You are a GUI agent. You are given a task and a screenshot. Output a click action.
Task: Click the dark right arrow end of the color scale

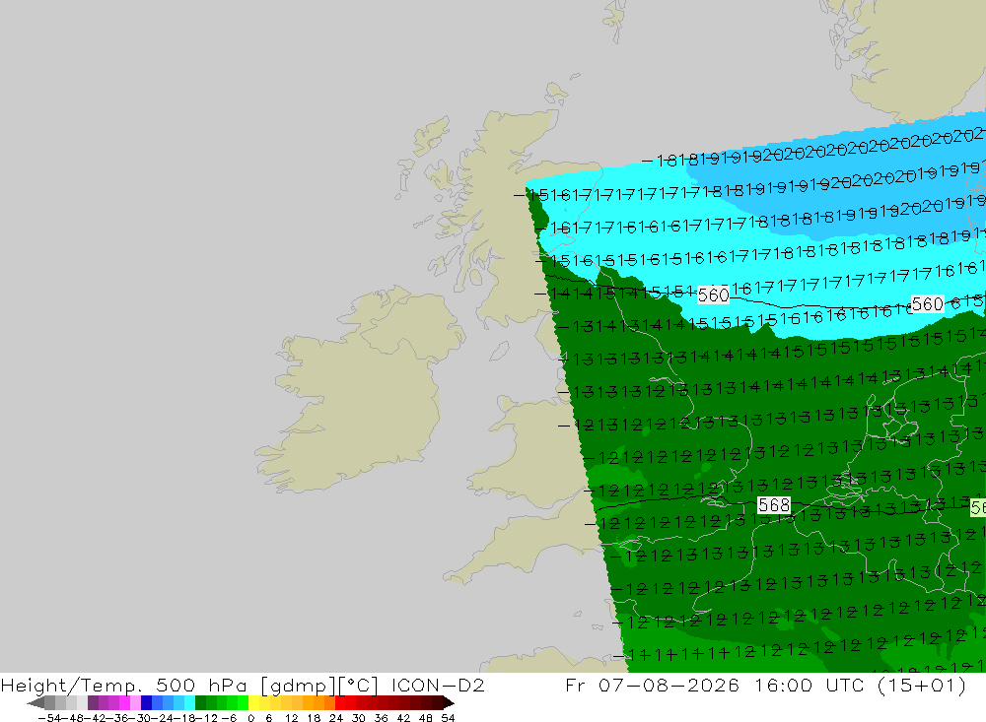(449, 702)
